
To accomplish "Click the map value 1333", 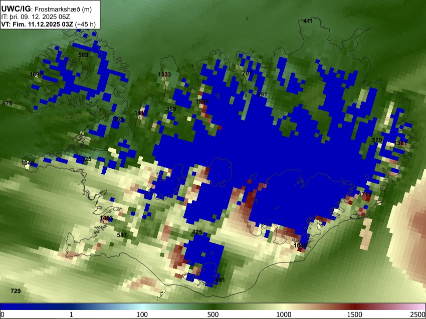I will [x=164, y=74].
